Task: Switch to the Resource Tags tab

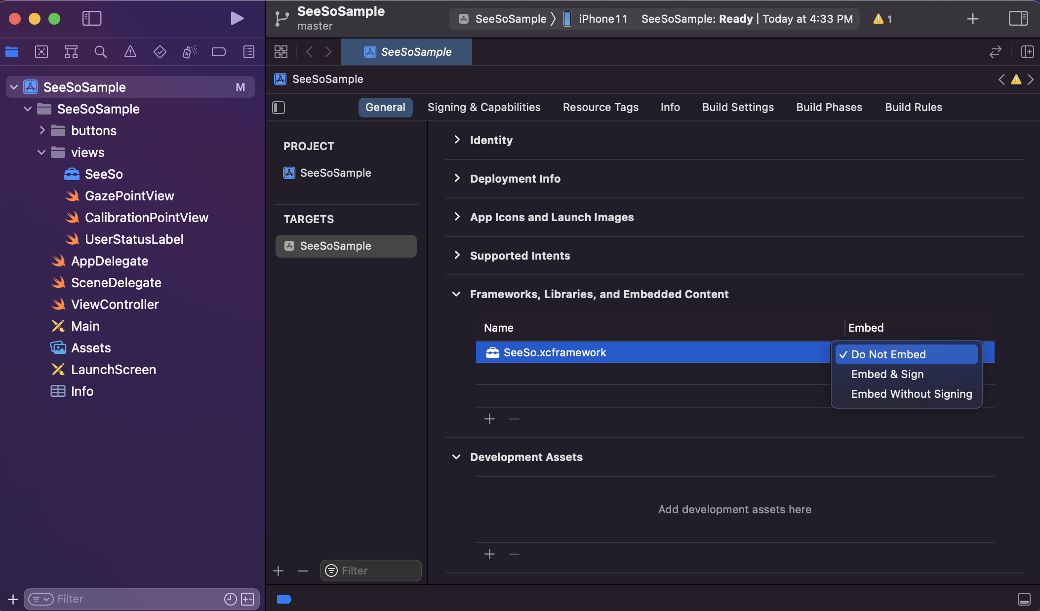Action: (600, 108)
